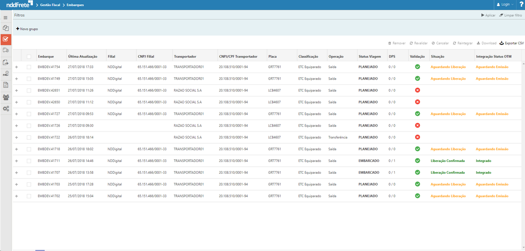The height and width of the screenshot is (251, 525).
Task: Expand the EMBDEV.41754 row details
Action: [x=16, y=67]
